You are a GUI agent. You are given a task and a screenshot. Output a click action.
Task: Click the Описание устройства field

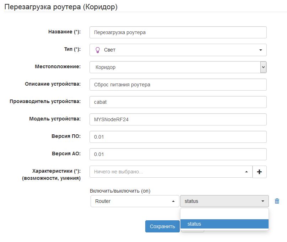coord(178,84)
